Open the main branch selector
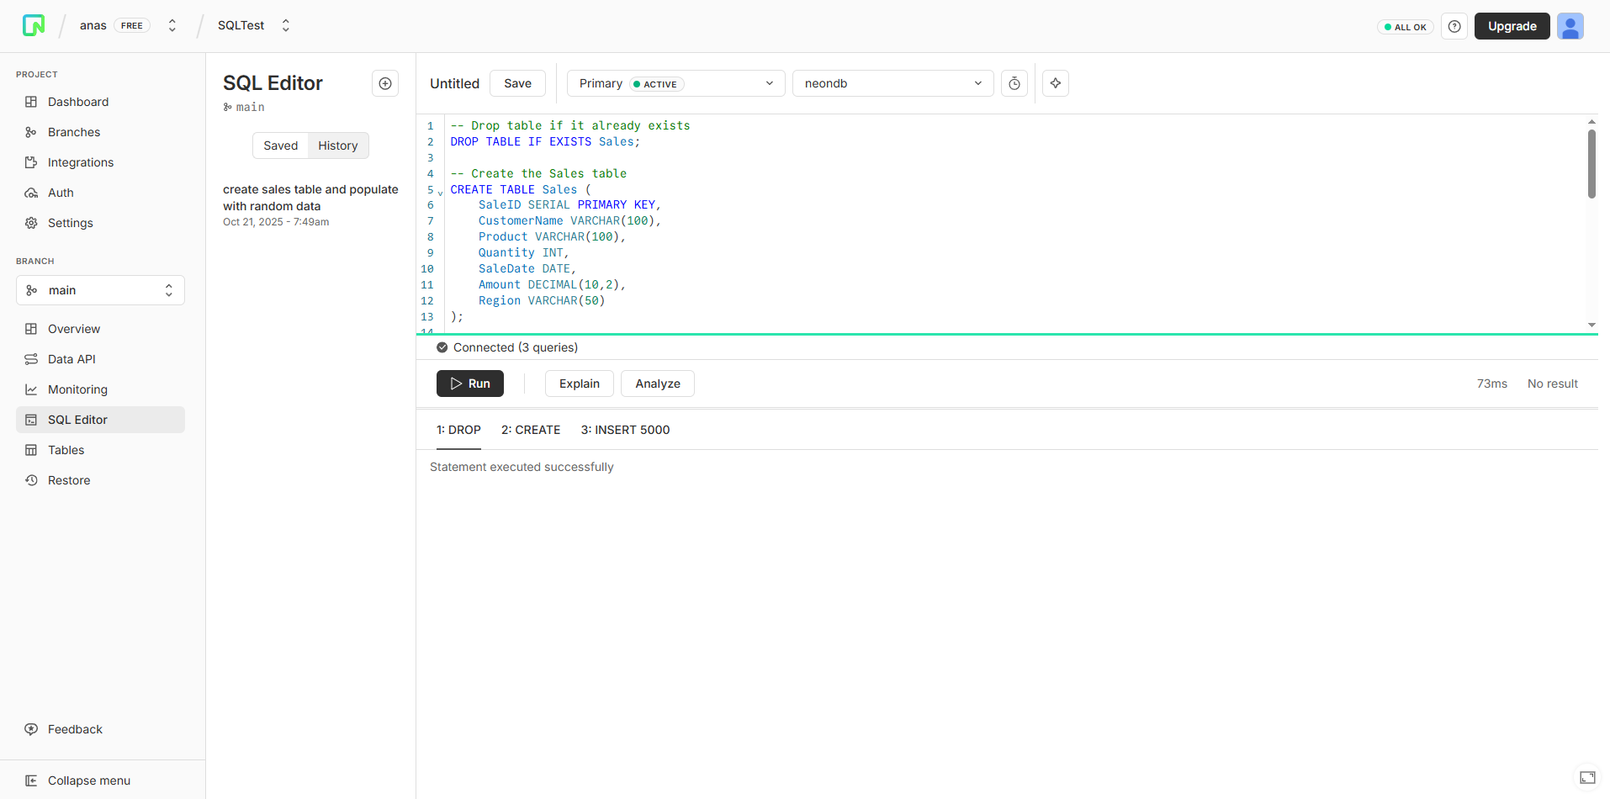 [x=100, y=290]
